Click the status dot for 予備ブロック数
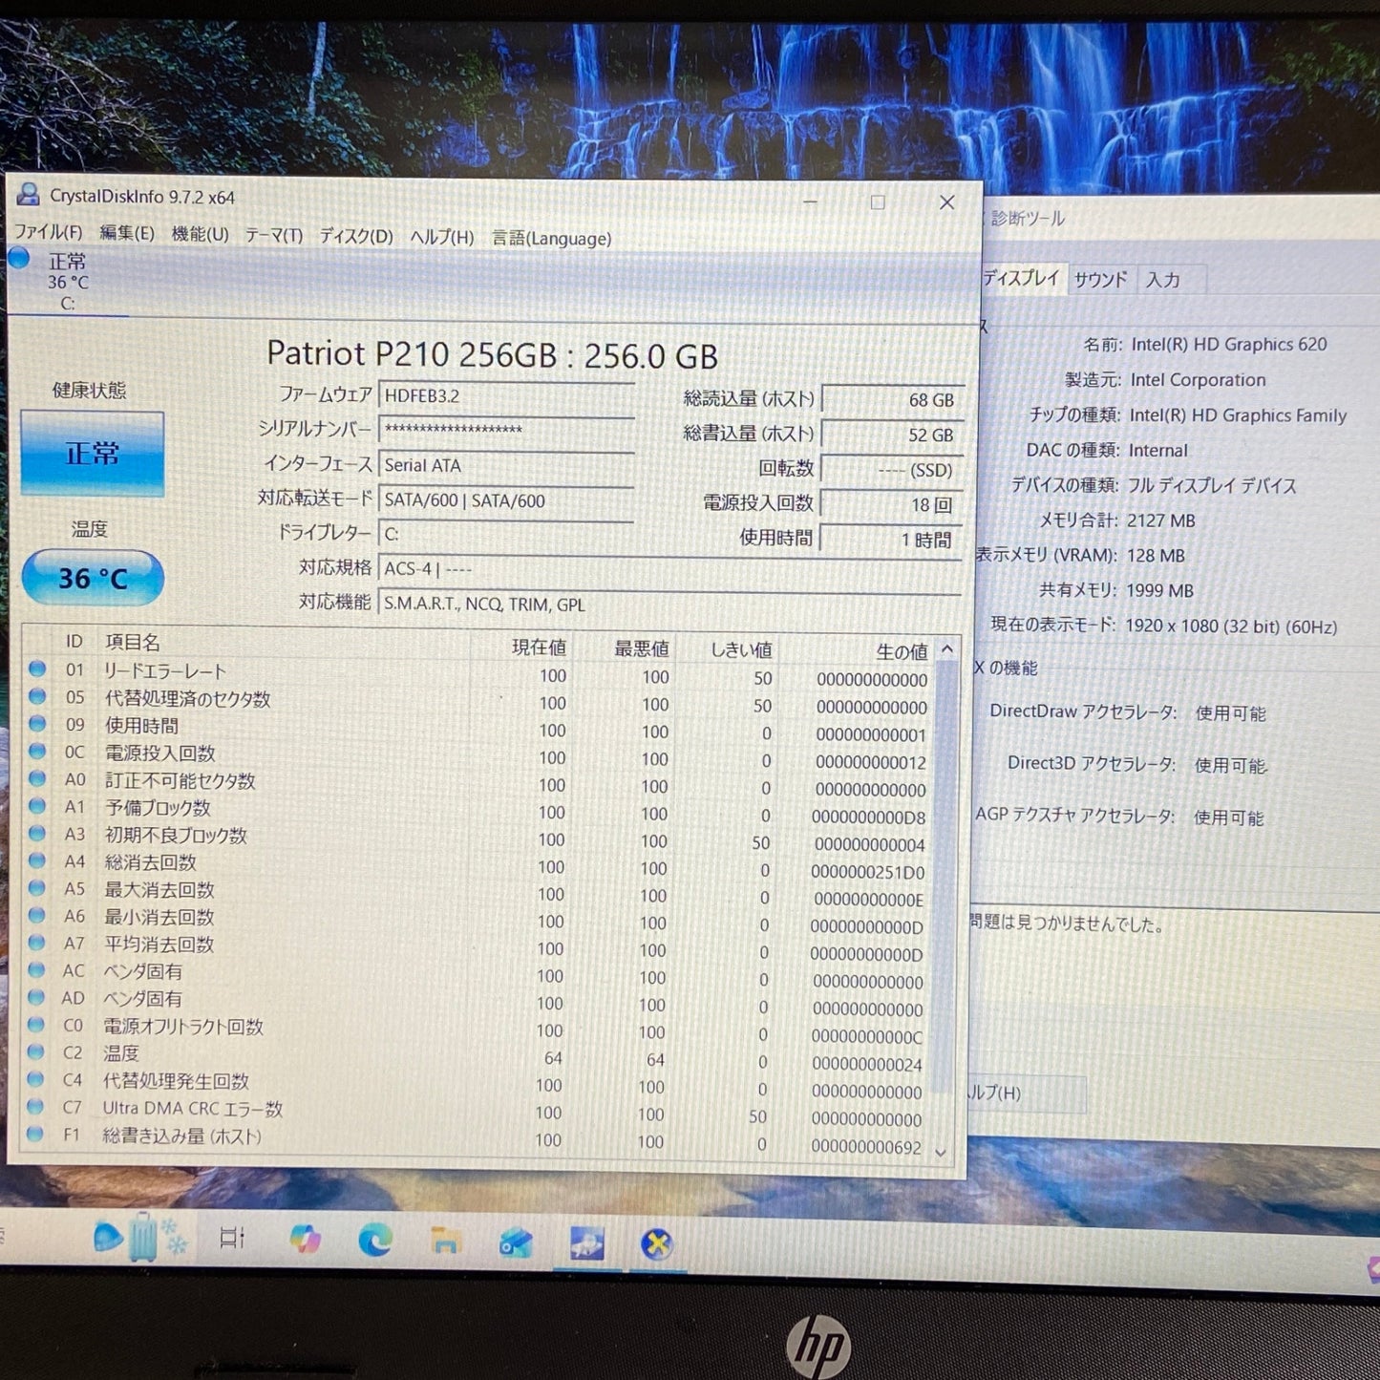 pyautogui.click(x=37, y=805)
